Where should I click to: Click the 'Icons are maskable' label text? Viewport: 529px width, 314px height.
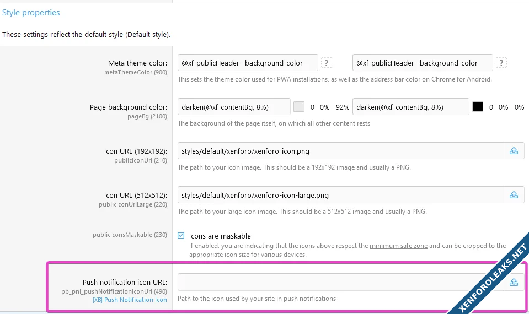point(220,236)
